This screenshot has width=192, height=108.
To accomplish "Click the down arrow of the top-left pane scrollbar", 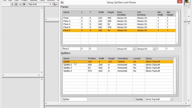I will (42, 72).
